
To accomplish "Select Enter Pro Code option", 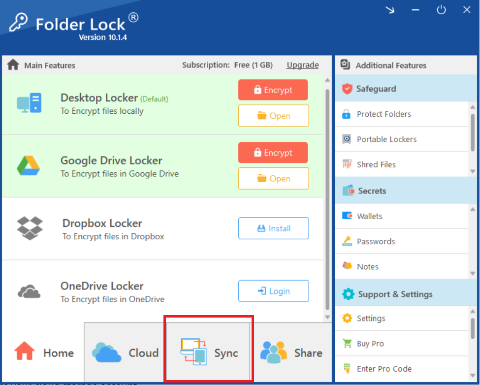I will [402, 368].
